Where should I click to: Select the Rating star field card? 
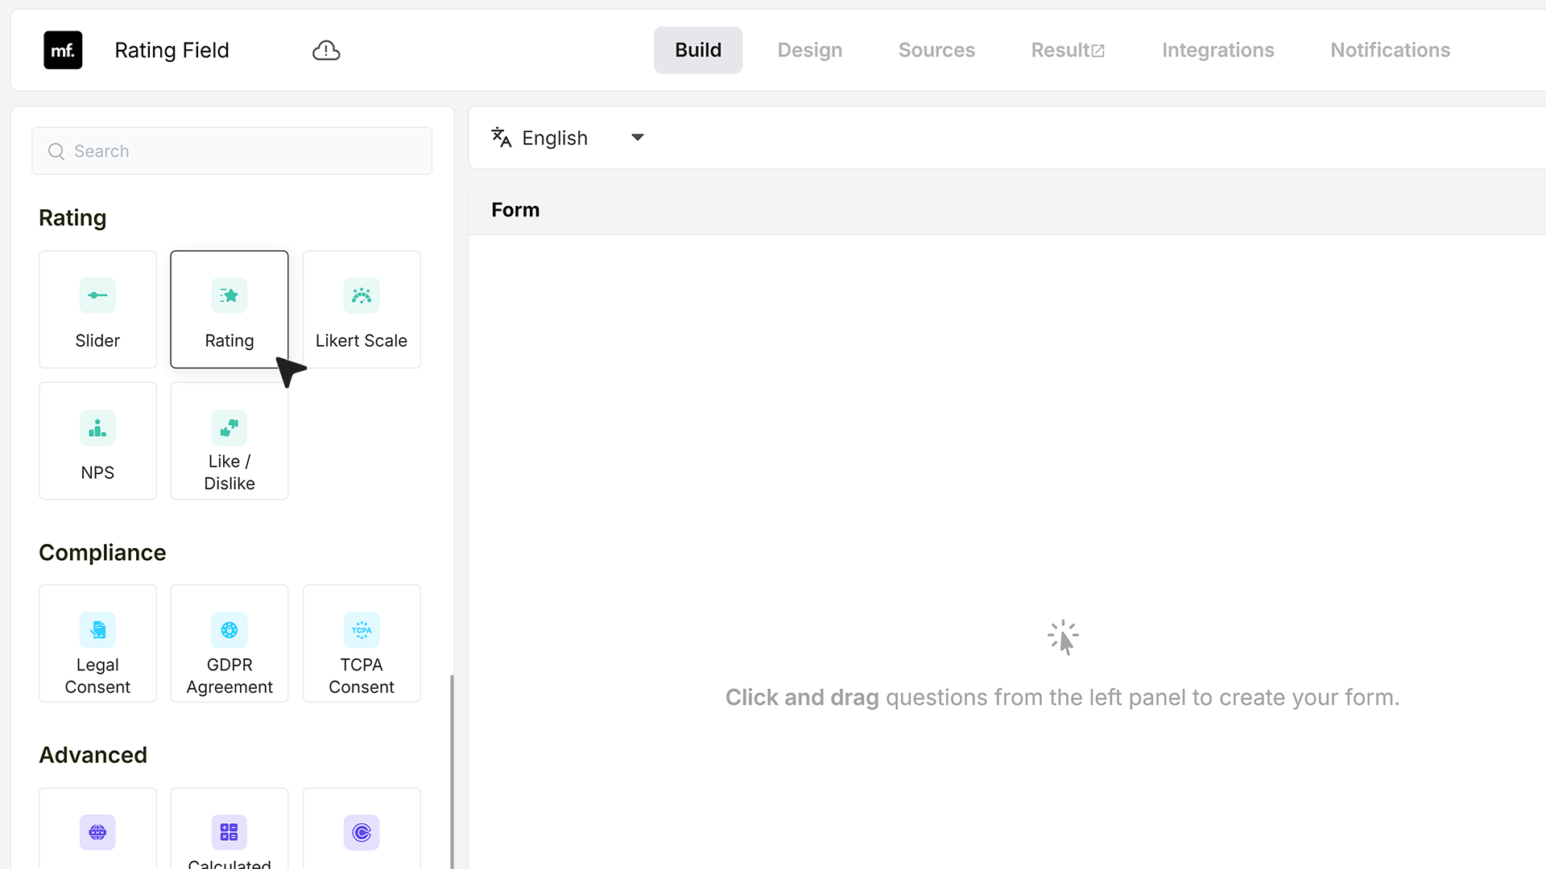tap(229, 309)
